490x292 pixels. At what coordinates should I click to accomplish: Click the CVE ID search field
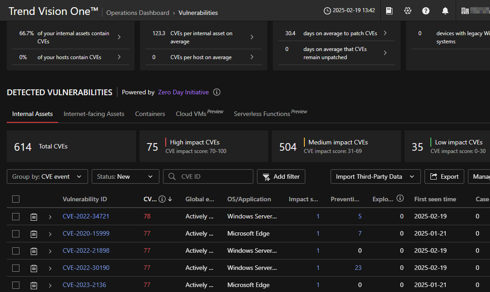(212, 176)
